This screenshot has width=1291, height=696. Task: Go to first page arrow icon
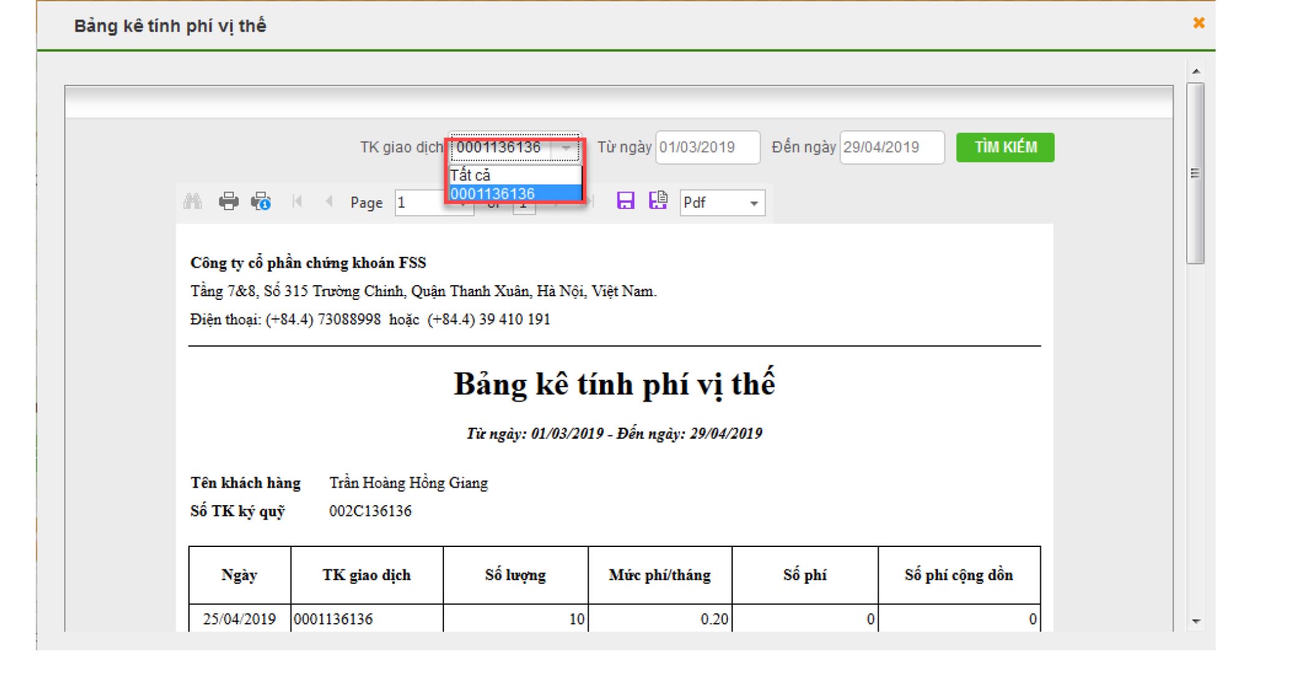tap(297, 201)
